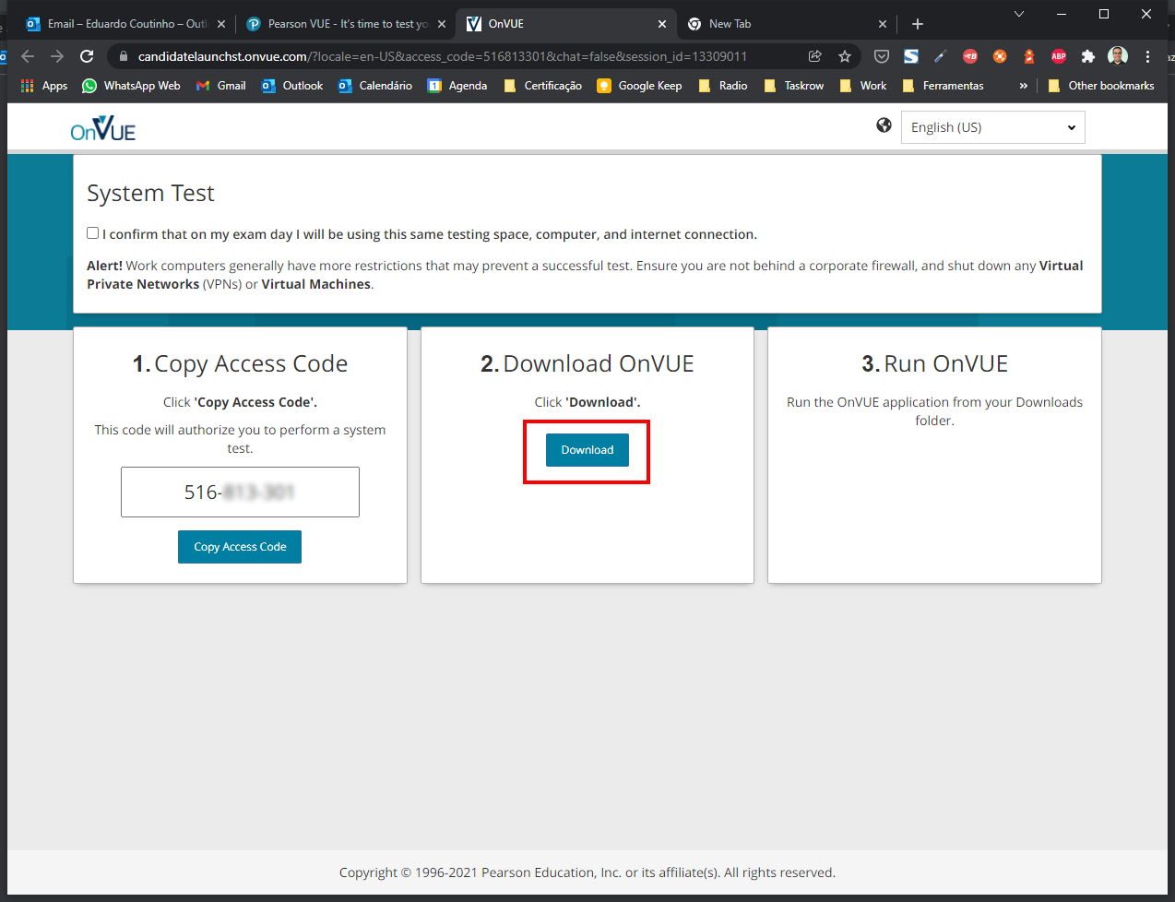Open the Chrome profile avatar
The width and height of the screenshot is (1175, 902).
click(1118, 56)
